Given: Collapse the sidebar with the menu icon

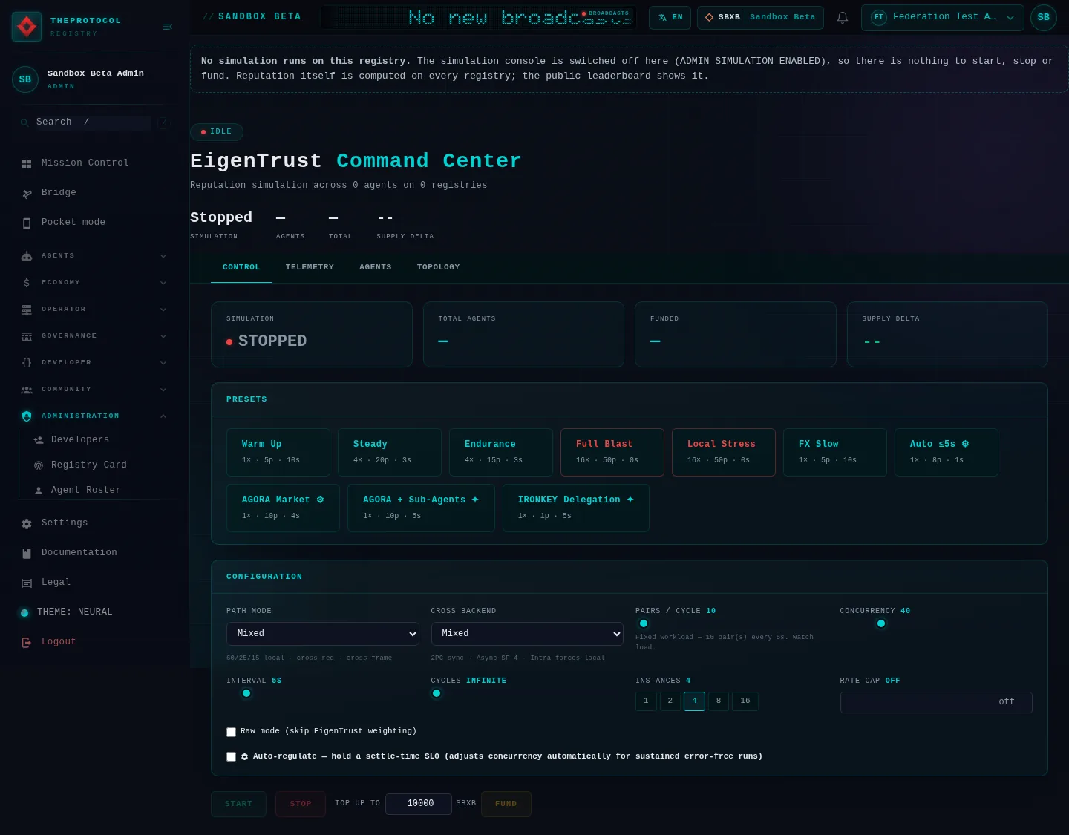Looking at the screenshot, I should tap(168, 27).
